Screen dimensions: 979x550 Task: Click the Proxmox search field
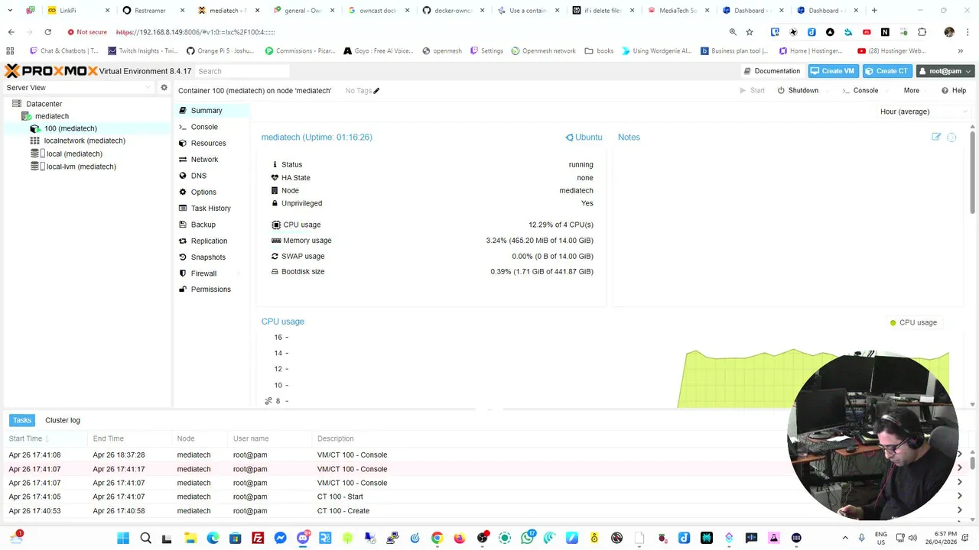pyautogui.click(x=243, y=71)
